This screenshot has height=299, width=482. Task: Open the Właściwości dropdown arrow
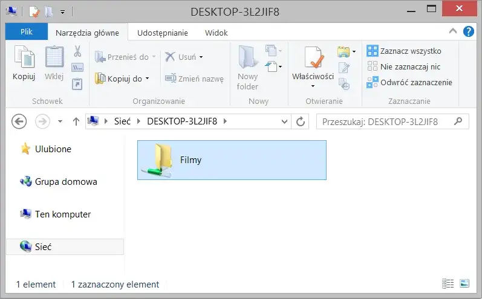[x=313, y=86]
